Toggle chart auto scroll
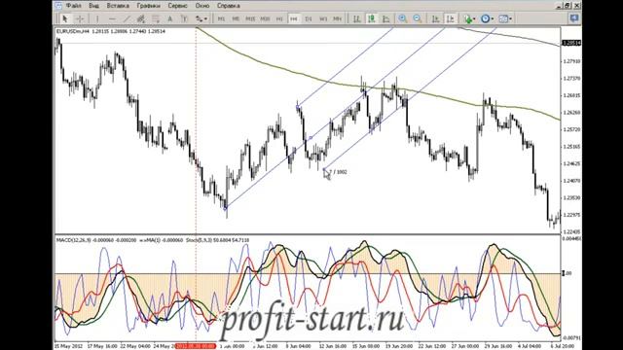Viewport: 623px width, 350px height. [435, 18]
